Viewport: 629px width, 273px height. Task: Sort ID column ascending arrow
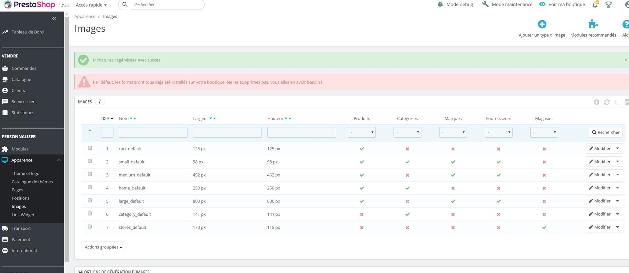point(112,119)
